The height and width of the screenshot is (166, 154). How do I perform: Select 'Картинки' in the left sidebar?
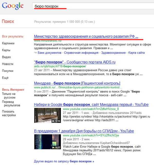point(8,43)
